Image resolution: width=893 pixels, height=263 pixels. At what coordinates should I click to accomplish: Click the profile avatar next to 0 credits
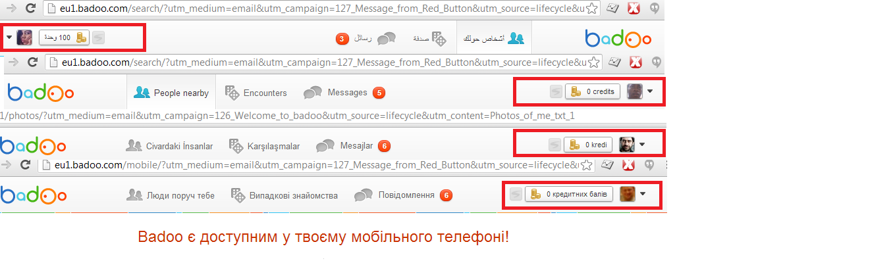[x=634, y=91]
